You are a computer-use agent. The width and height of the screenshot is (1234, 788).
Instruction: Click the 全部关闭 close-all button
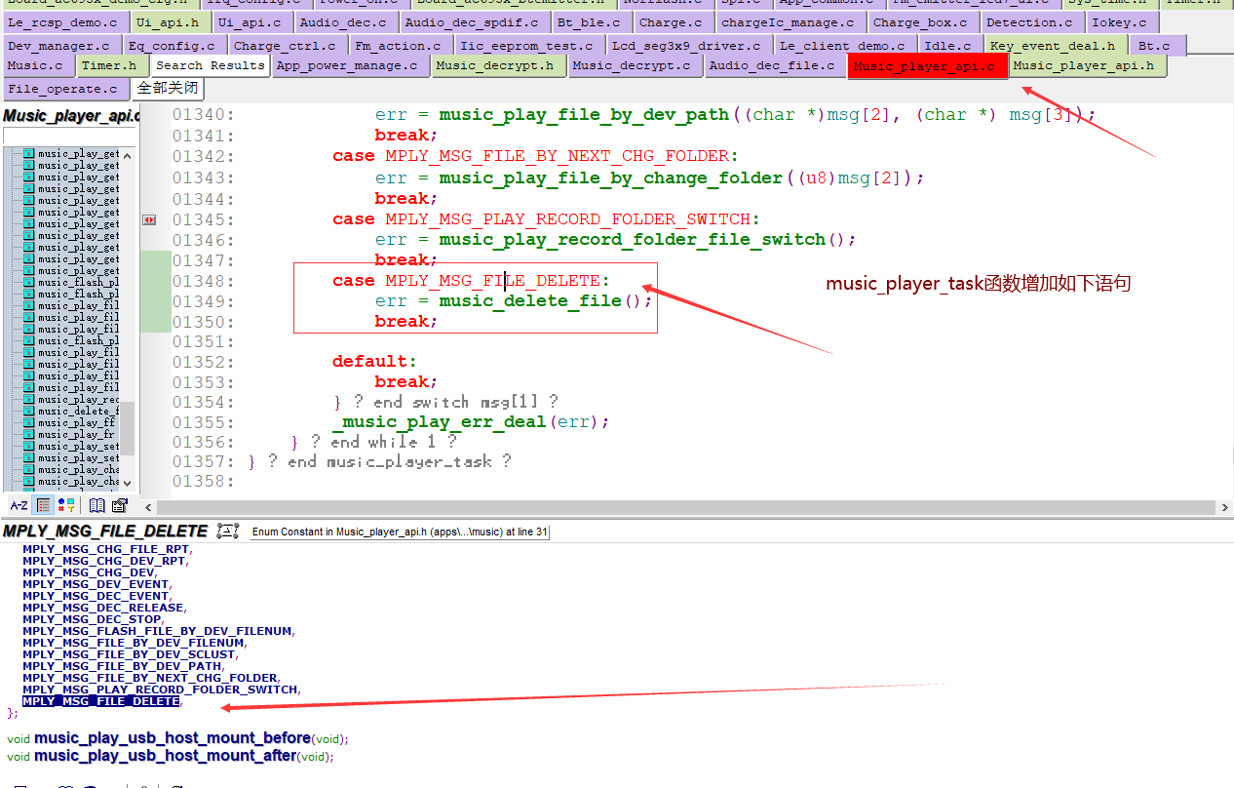coord(168,89)
